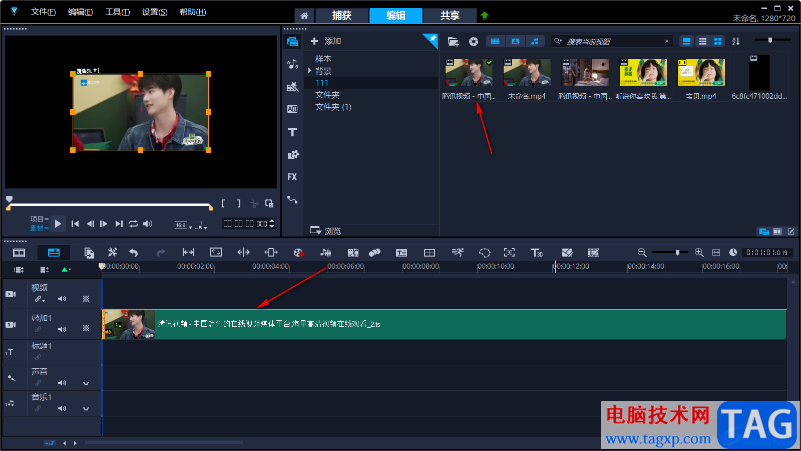Fit project in timeline window icon
The height and width of the screenshot is (451, 801).
coord(716,253)
